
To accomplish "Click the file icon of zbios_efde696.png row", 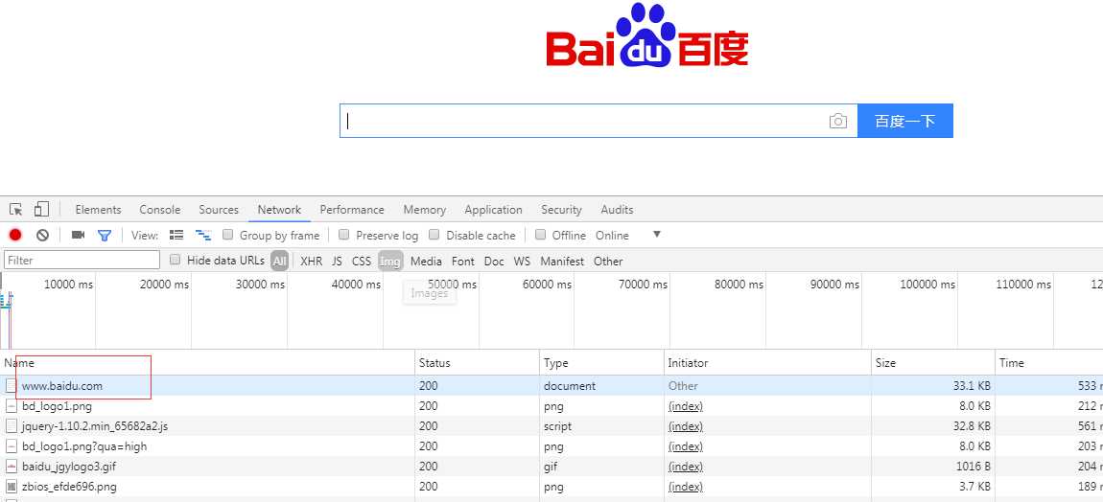I will point(12,487).
